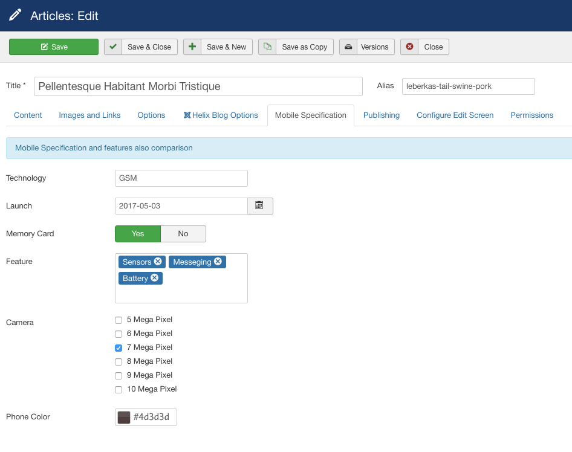
Task: Click the icon on Helix Blog Options tab
Action: tap(187, 115)
